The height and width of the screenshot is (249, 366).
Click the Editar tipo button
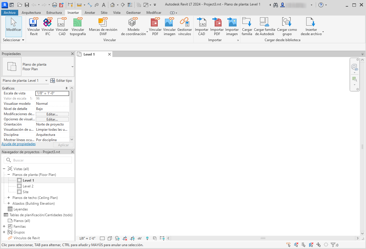click(x=61, y=81)
